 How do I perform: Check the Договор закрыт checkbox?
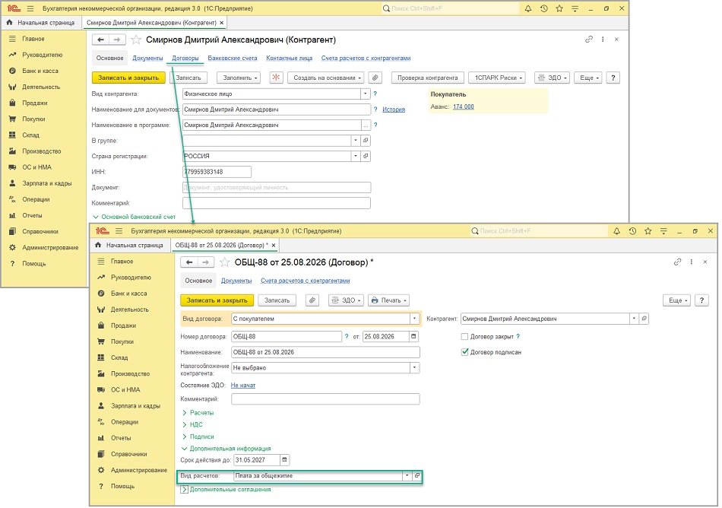[464, 337]
